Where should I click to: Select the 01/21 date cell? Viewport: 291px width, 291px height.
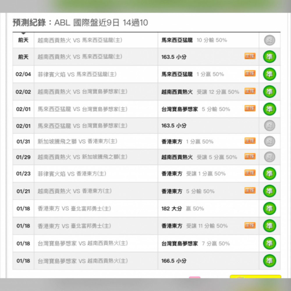pos(23,191)
